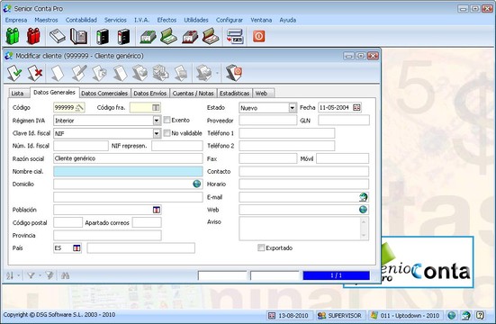Viewport: 496px width, 324px height.
Task: Open the Contabilidad menu
Action: click(x=81, y=20)
